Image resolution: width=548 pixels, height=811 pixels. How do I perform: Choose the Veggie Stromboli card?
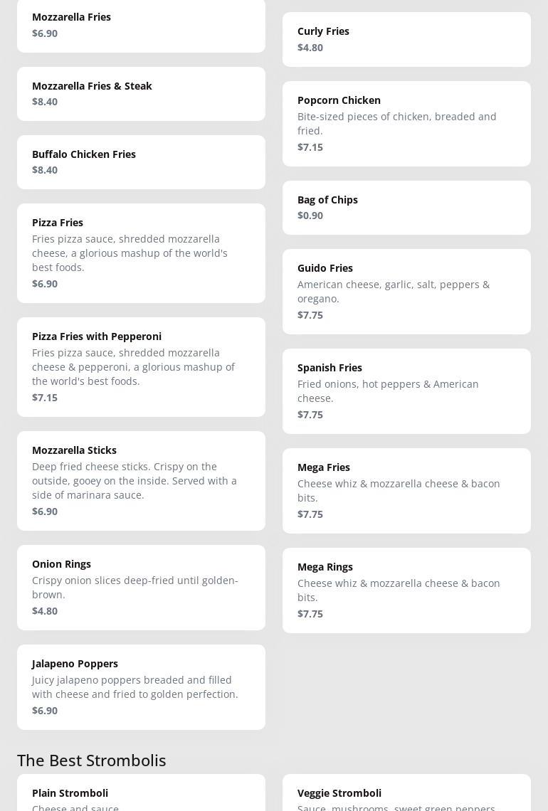click(407, 793)
